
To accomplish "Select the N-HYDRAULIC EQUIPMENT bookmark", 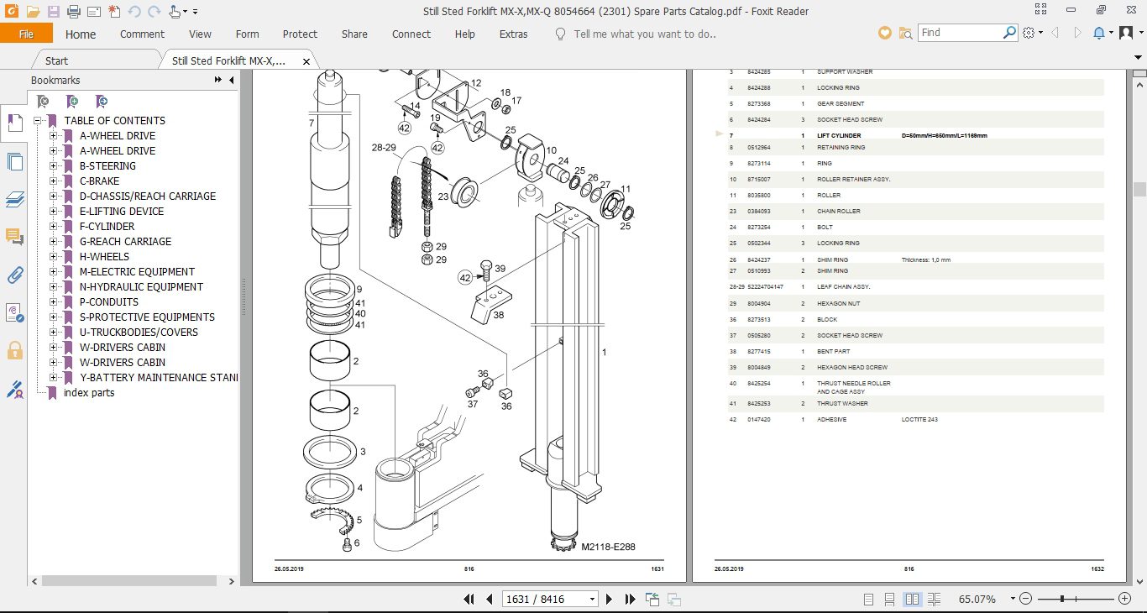I will click(141, 287).
